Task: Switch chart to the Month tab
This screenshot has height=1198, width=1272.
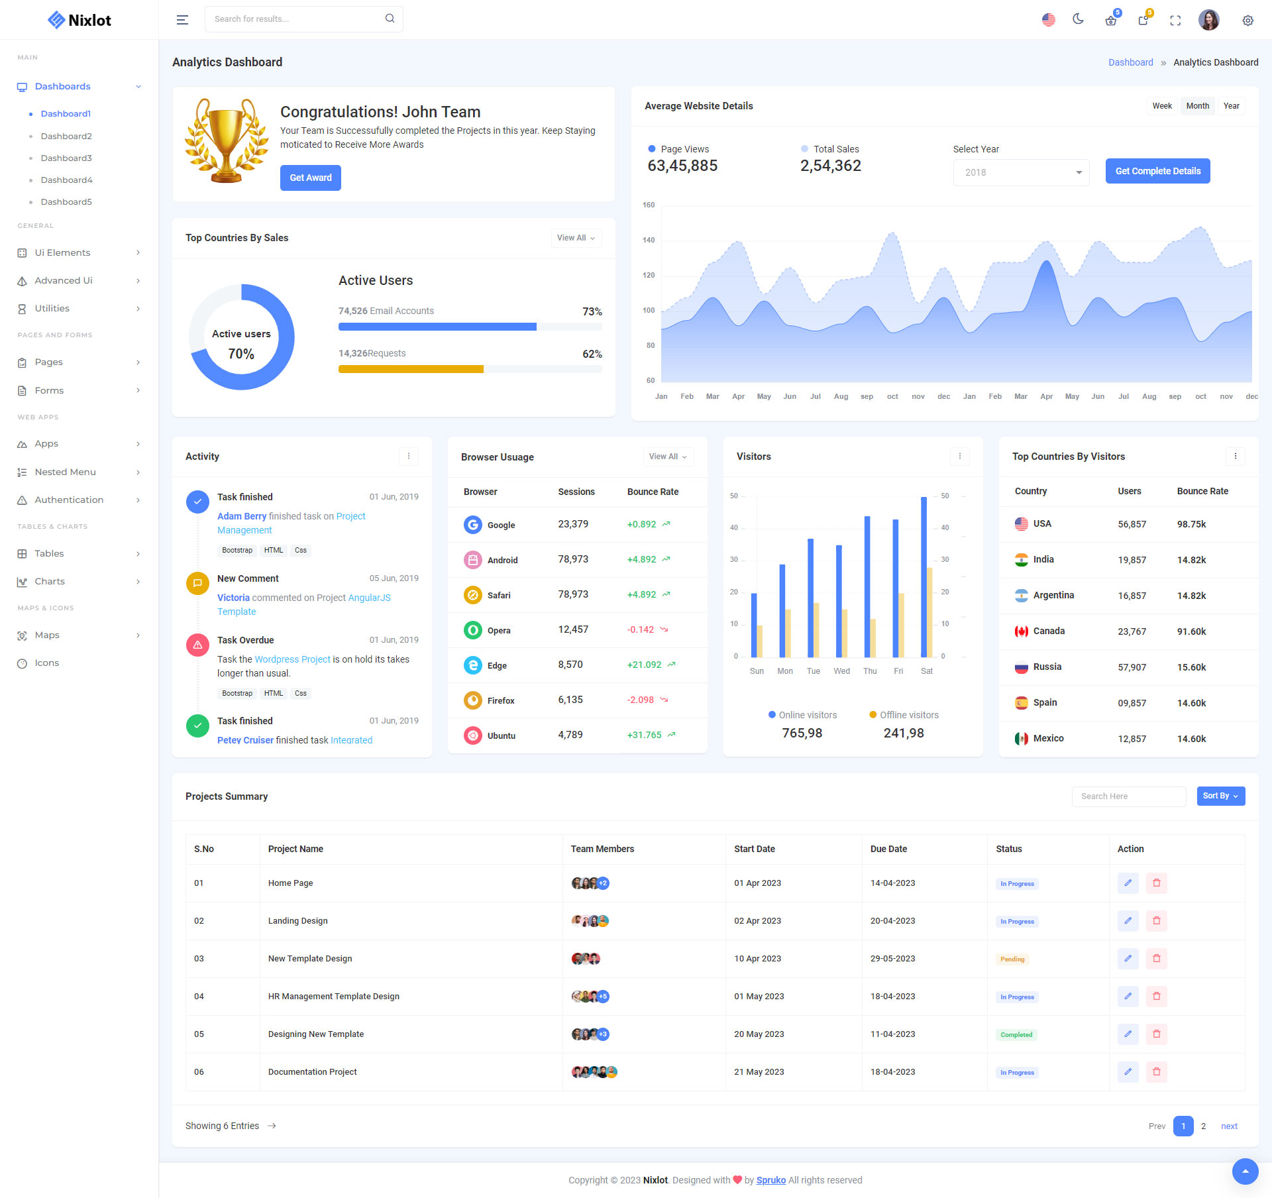Action: coord(1197,106)
